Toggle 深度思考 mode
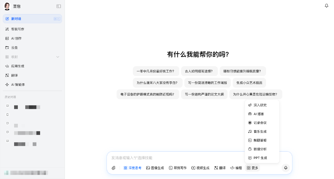 pos(132,168)
